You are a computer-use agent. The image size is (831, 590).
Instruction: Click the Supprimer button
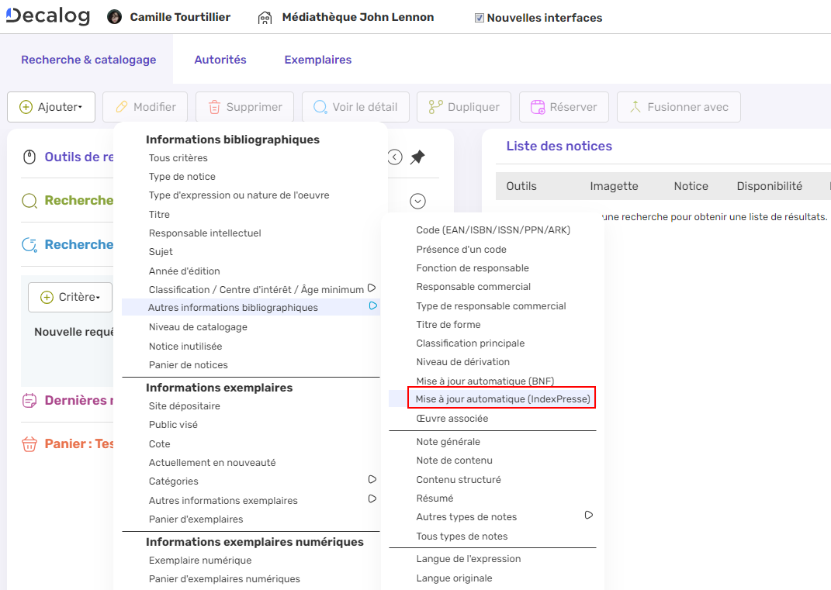[x=244, y=107]
